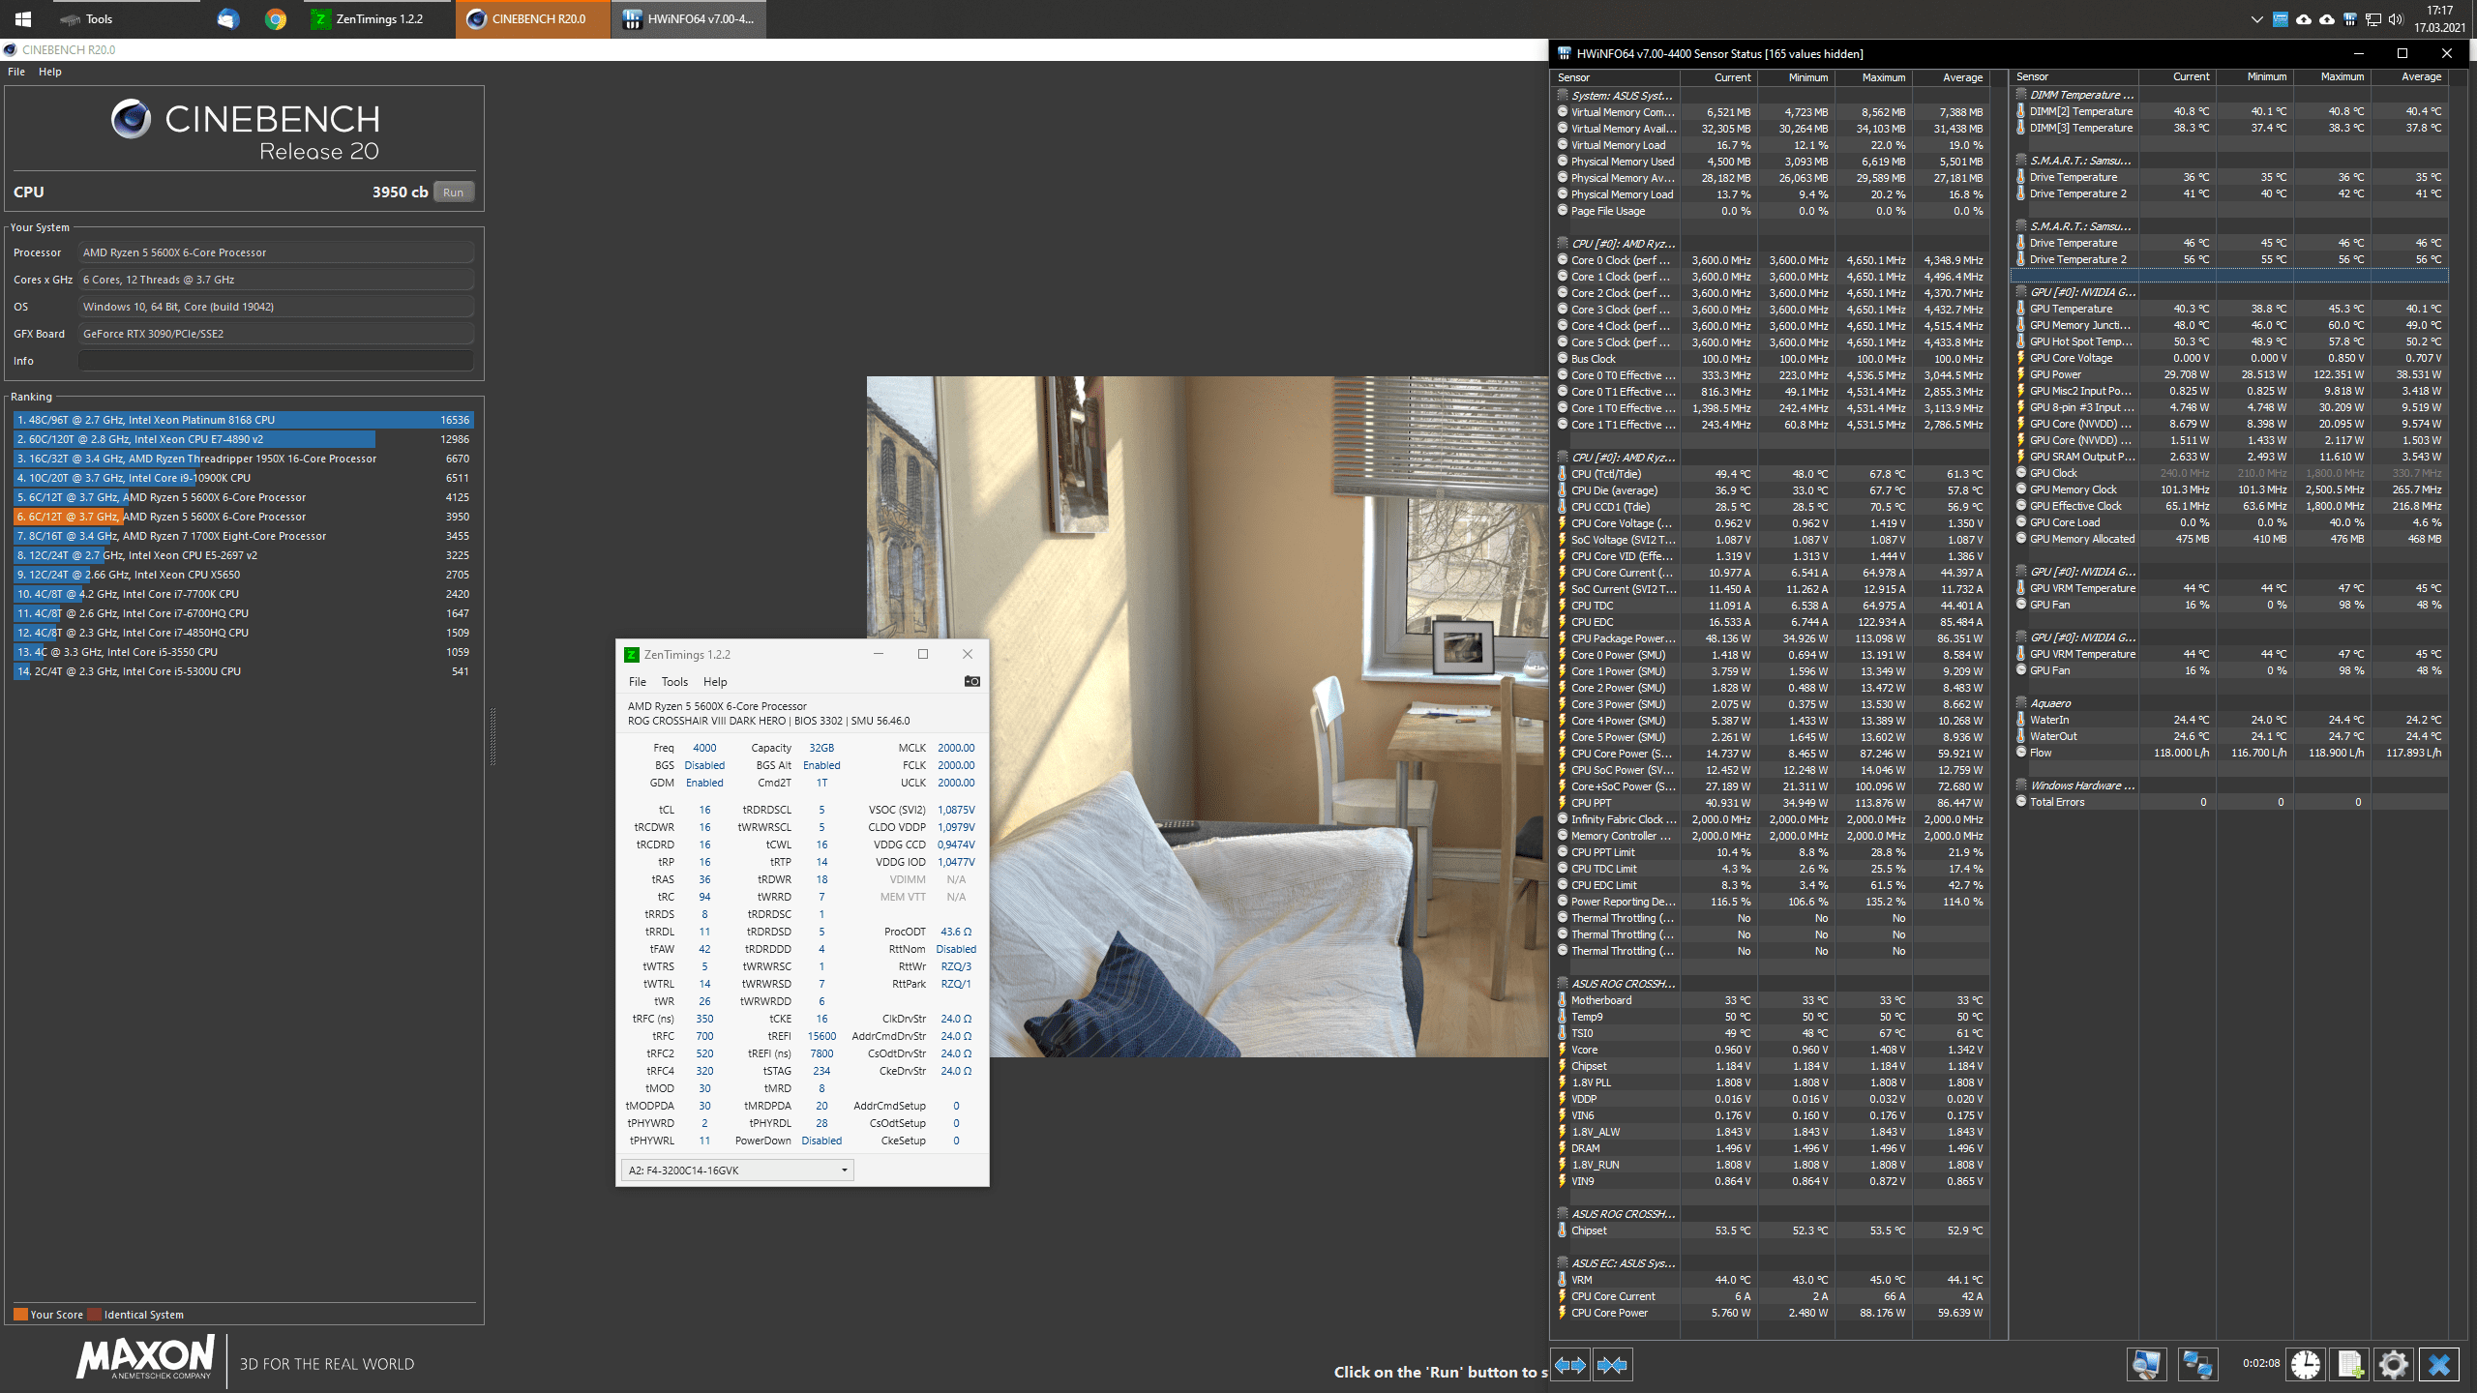
Task: Click HWiNFO reset clock timer icon
Action: click(x=2306, y=1365)
